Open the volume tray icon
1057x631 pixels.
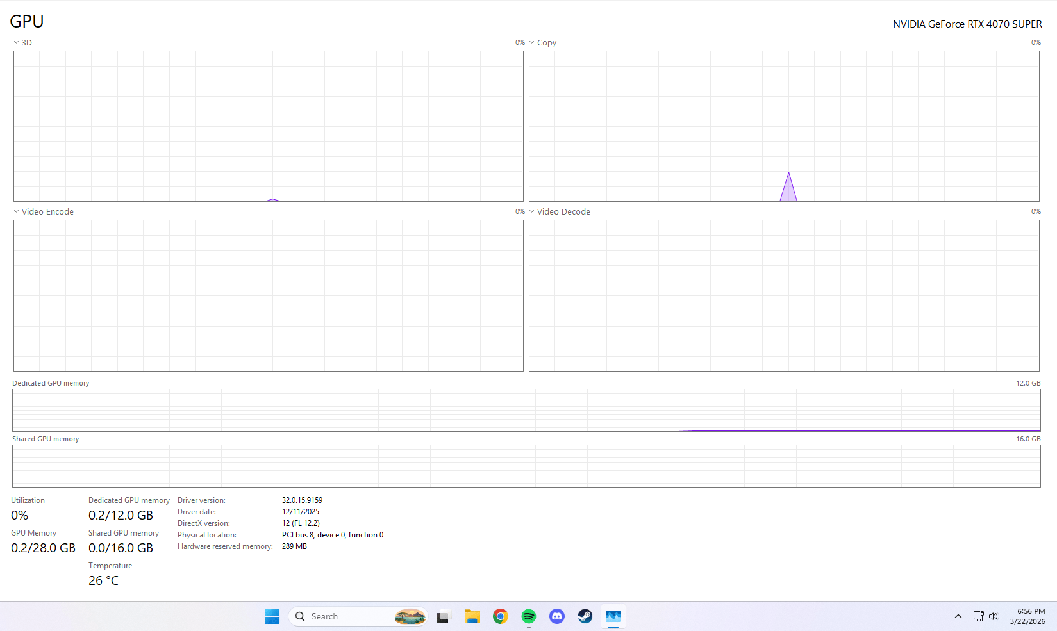pyautogui.click(x=994, y=616)
